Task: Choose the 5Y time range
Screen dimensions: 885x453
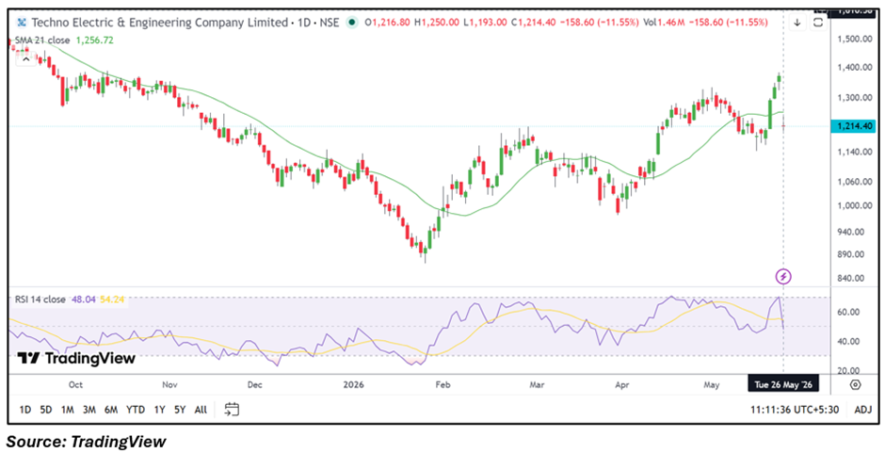Action: pos(180,410)
